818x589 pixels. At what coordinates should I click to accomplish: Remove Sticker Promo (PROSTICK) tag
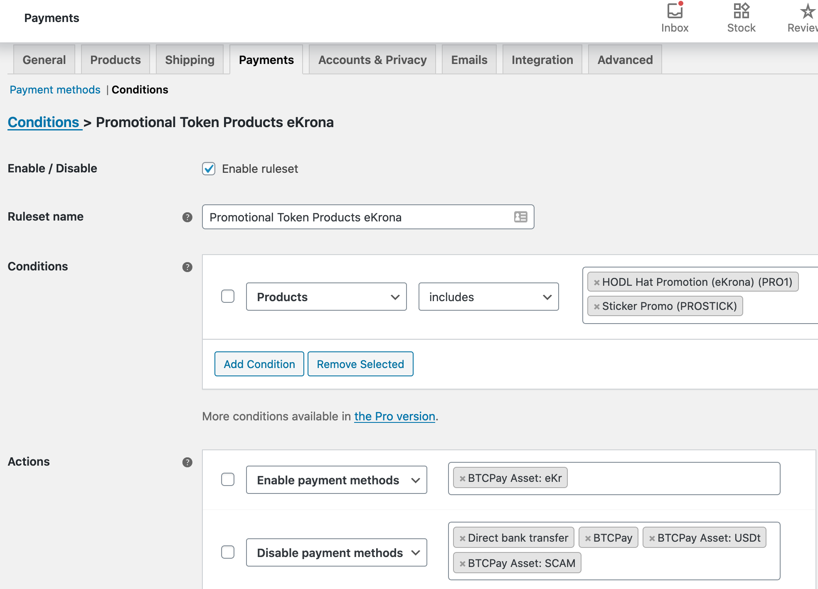click(596, 307)
